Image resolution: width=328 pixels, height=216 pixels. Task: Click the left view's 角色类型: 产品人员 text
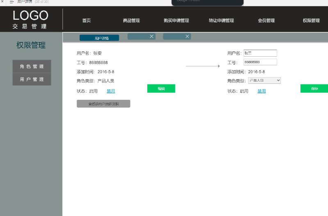tap(96, 81)
